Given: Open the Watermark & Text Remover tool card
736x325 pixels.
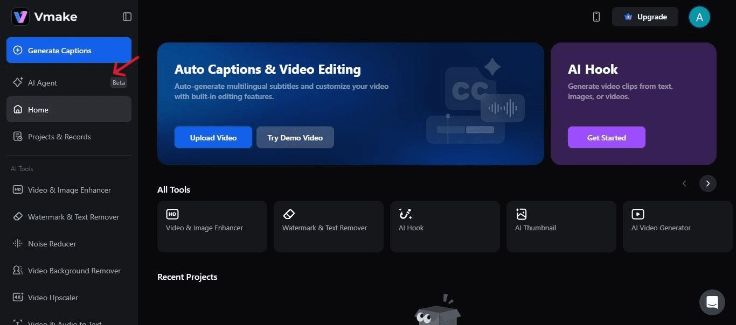Looking at the screenshot, I should [329, 226].
